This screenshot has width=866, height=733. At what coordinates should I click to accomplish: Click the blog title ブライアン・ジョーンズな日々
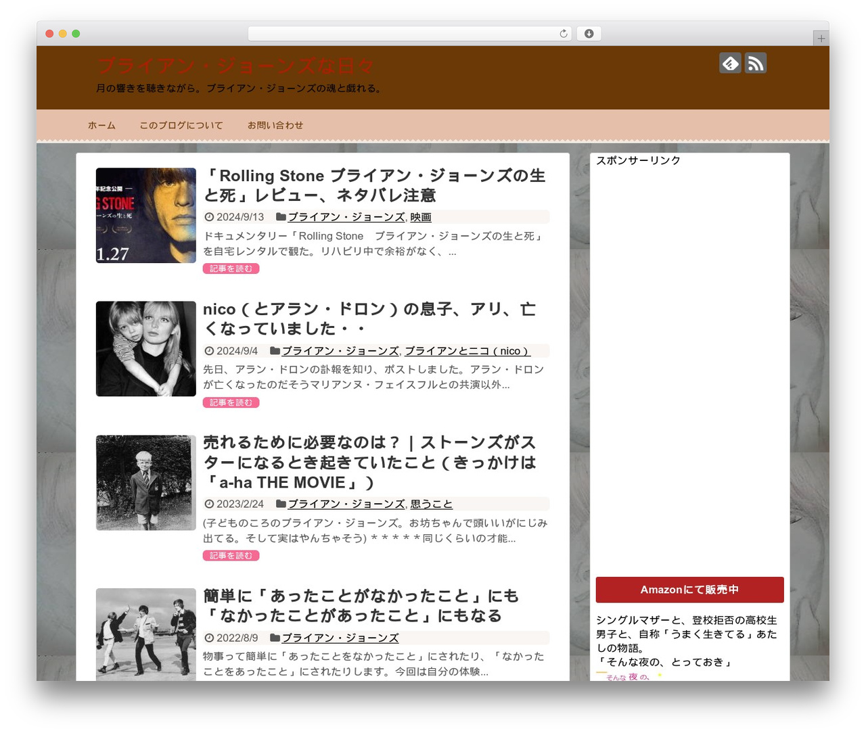click(235, 66)
